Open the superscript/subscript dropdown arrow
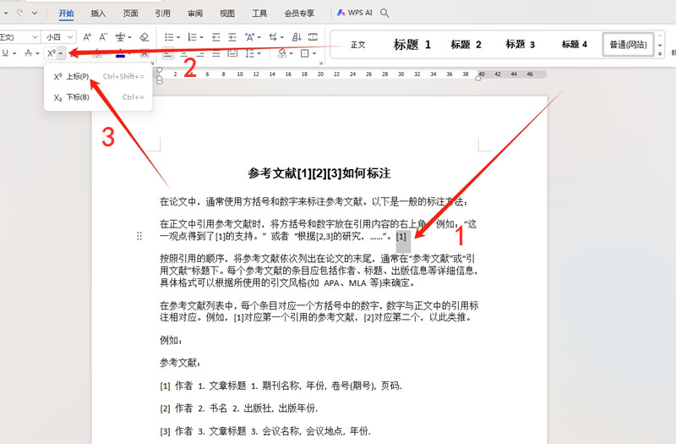 pyautogui.click(x=61, y=53)
